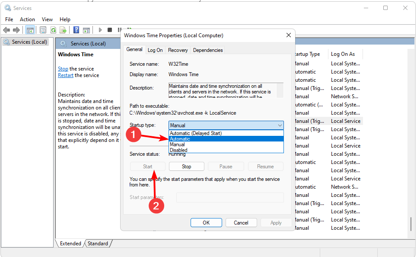Open the Help question mark icon
Image resolution: width=417 pixels, height=257 pixels.
tap(76, 30)
